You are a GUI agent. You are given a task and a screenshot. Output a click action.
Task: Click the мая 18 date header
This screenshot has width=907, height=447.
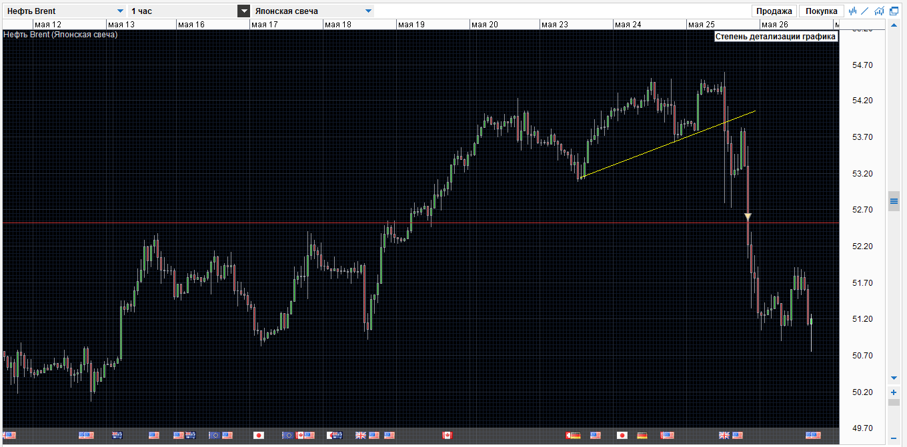(x=337, y=24)
